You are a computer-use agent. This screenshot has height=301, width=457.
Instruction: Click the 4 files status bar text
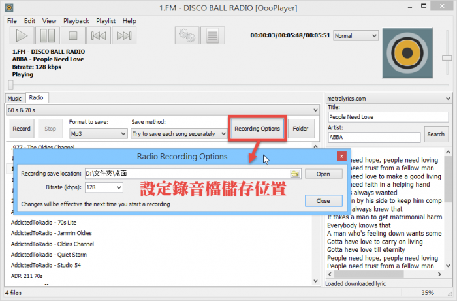(x=13, y=293)
